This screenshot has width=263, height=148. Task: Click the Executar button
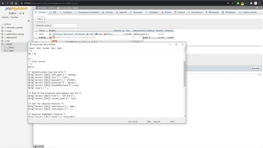pyautogui.click(x=256, y=68)
